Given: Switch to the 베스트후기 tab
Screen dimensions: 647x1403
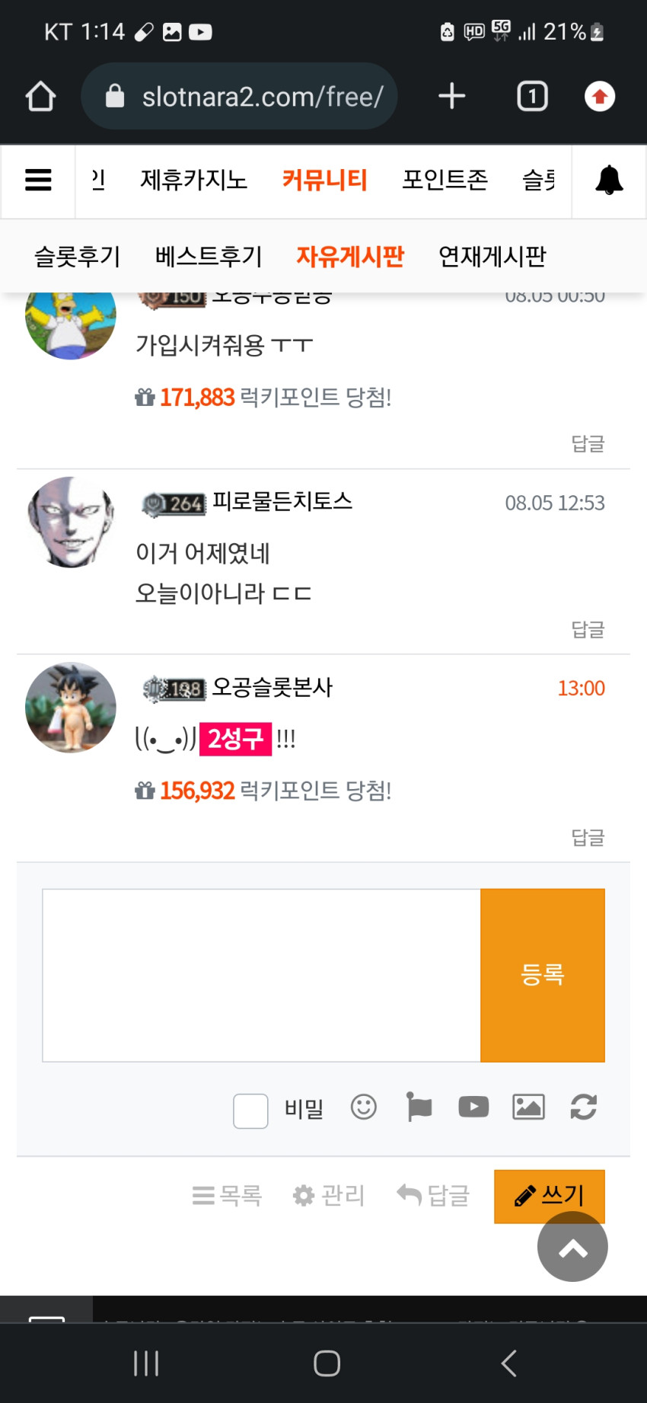Looking at the screenshot, I should coord(209,256).
